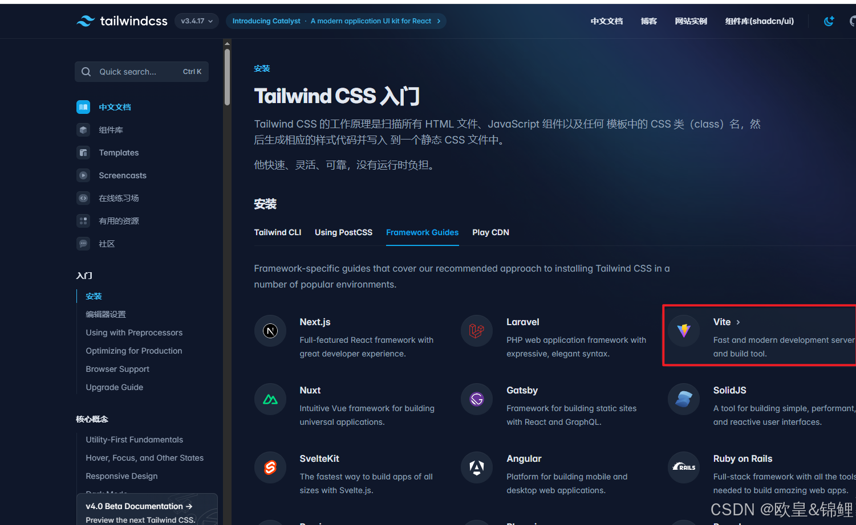Select 安装 in the 入门 section
The width and height of the screenshot is (856, 525).
[x=94, y=296]
